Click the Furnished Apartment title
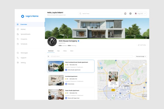 point(71,76)
